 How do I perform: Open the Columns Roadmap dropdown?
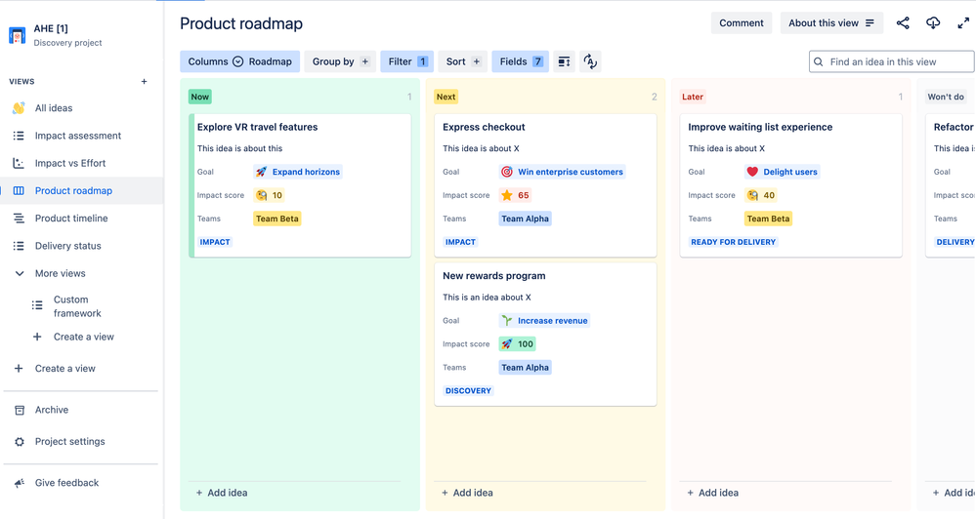tap(239, 61)
